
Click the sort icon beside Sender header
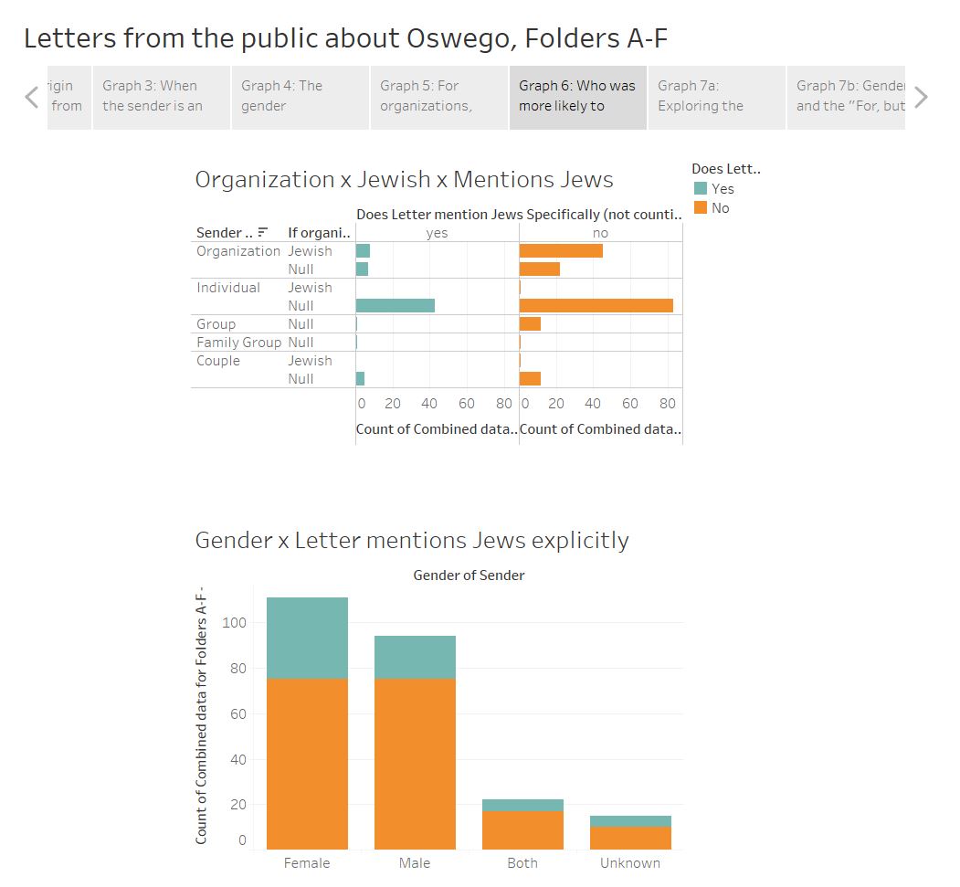click(x=263, y=233)
